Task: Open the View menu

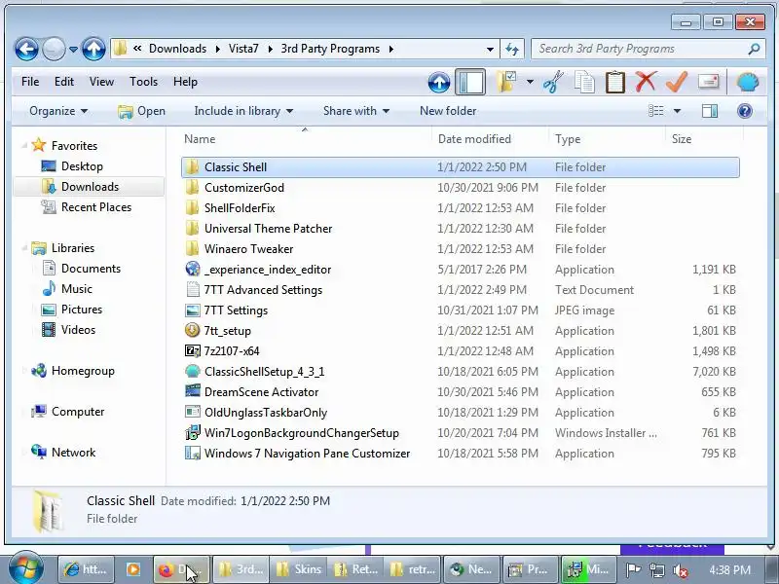Action: (101, 82)
